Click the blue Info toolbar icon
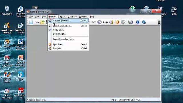Viewport: 183px width, 103px height. (138, 22)
